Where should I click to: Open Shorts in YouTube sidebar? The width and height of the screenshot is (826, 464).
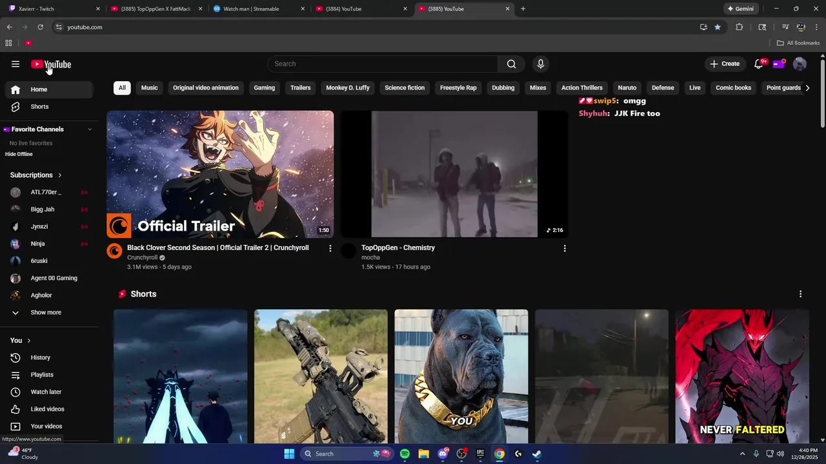click(x=49, y=107)
